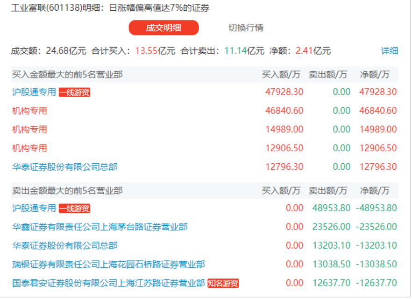Select net amount -12637.70

pyautogui.click(x=376, y=283)
